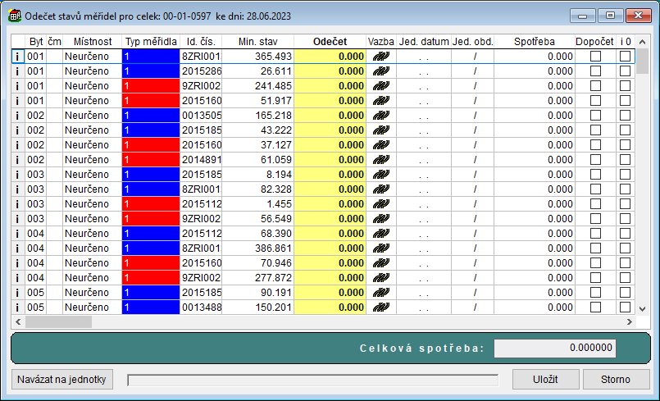Image resolution: width=660 pixels, height=401 pixels.
Task: Click the Odečet column header
Action: click(330, 41)
